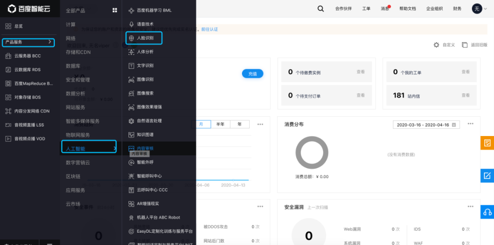Click the 知识图谱 icon
Viewport: 494px width, 245px height.
(x=132, y=135)
